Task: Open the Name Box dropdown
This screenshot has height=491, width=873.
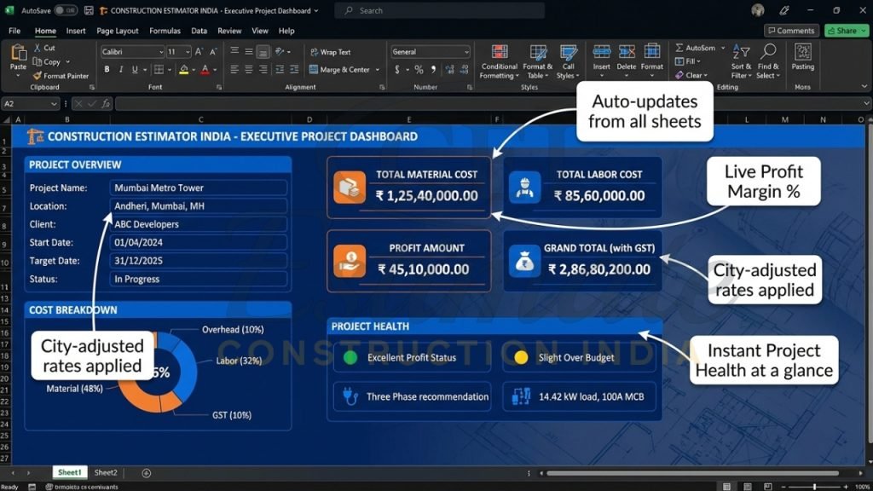Action: [54, 103]
